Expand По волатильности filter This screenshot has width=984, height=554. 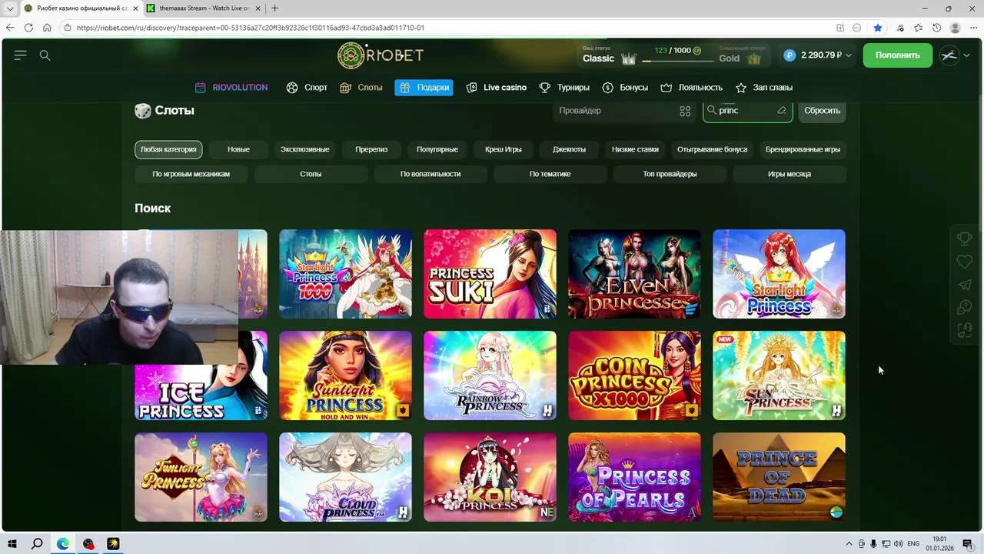coord(430,174)
